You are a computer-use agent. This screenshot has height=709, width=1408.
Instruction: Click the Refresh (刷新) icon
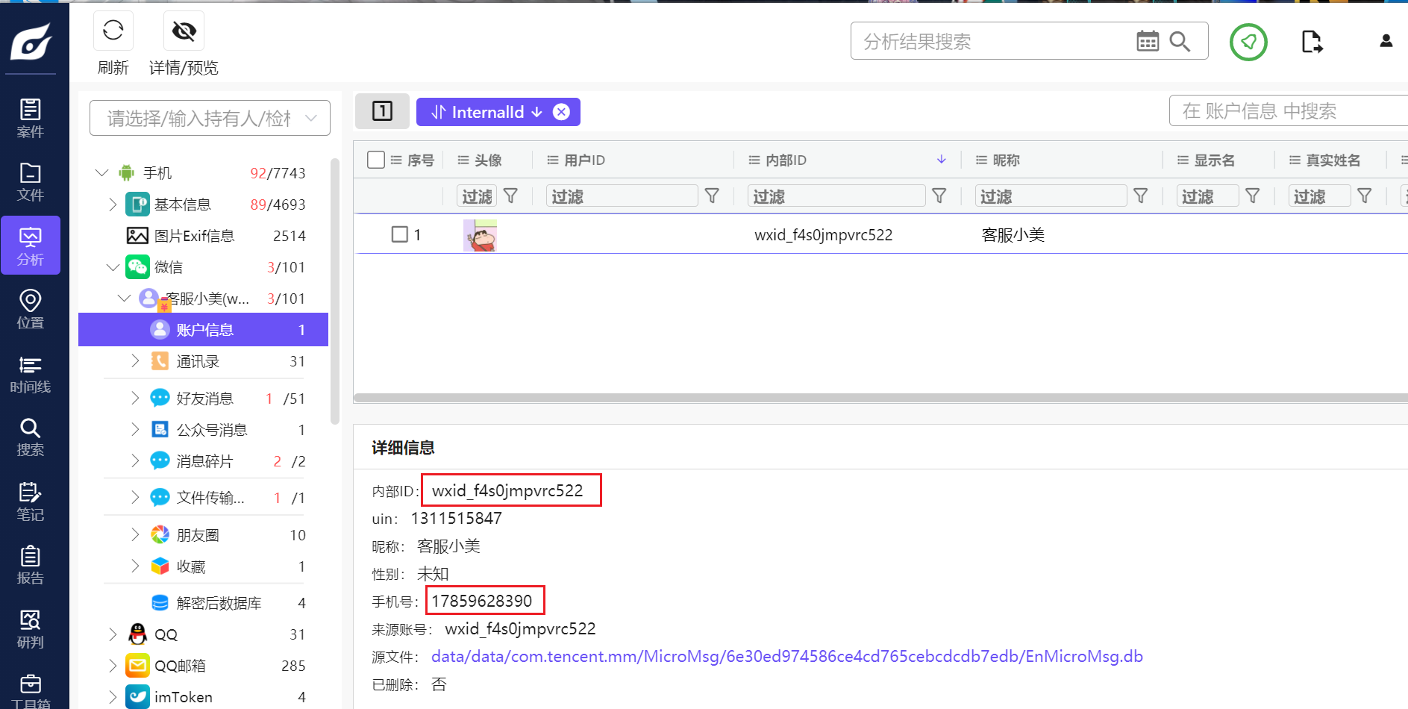click(113, 31)
